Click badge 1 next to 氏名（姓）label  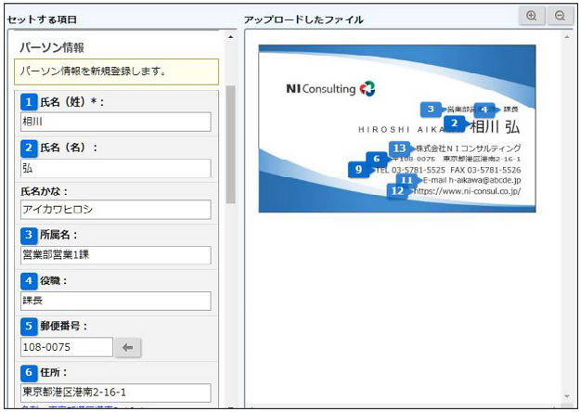(x=29, y=101)
